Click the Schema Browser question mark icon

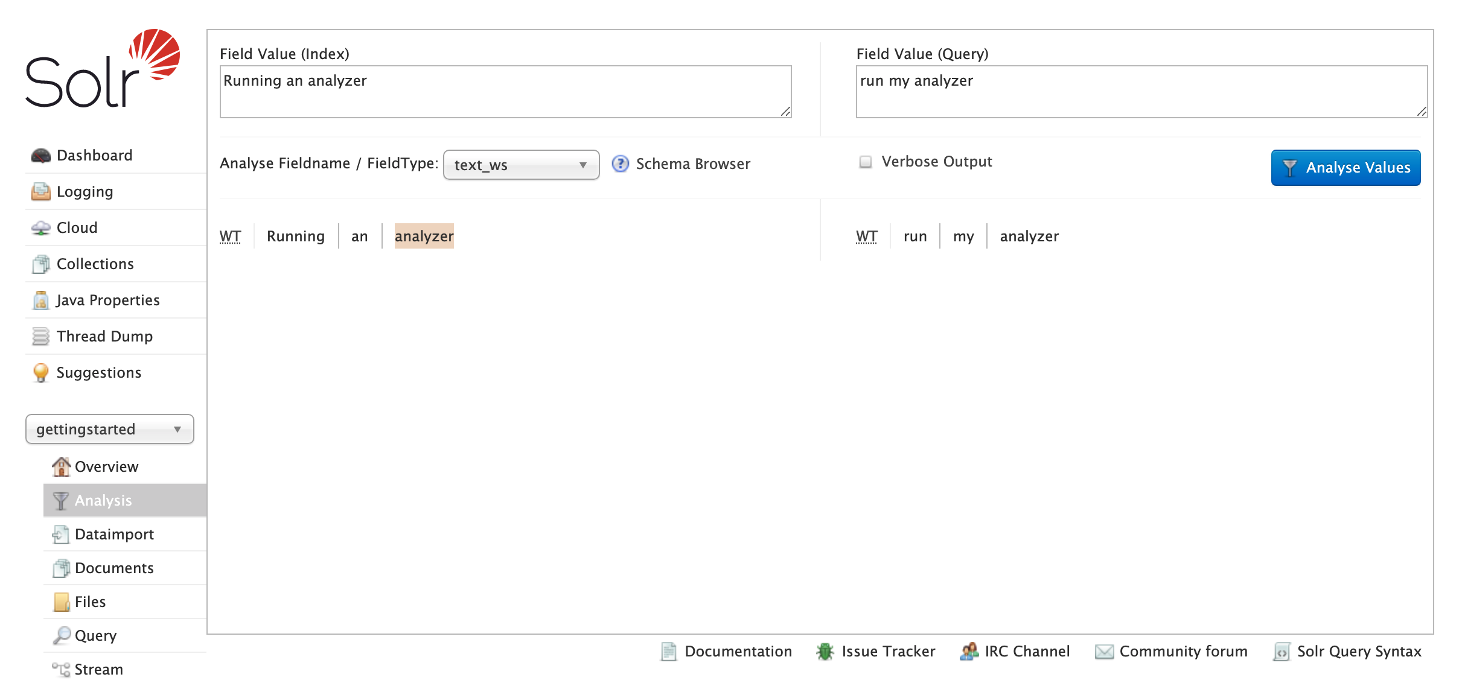point(620,164)
